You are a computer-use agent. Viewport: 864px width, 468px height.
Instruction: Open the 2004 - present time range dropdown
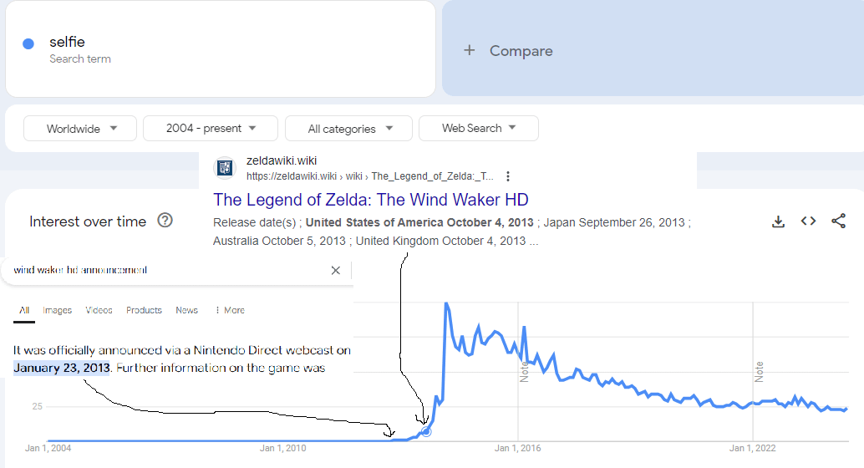point(210,129)
